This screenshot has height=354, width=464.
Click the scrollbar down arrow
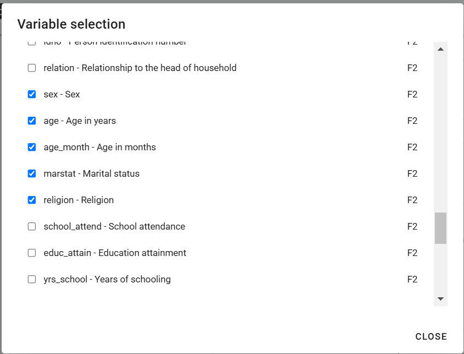pos(440,298)
